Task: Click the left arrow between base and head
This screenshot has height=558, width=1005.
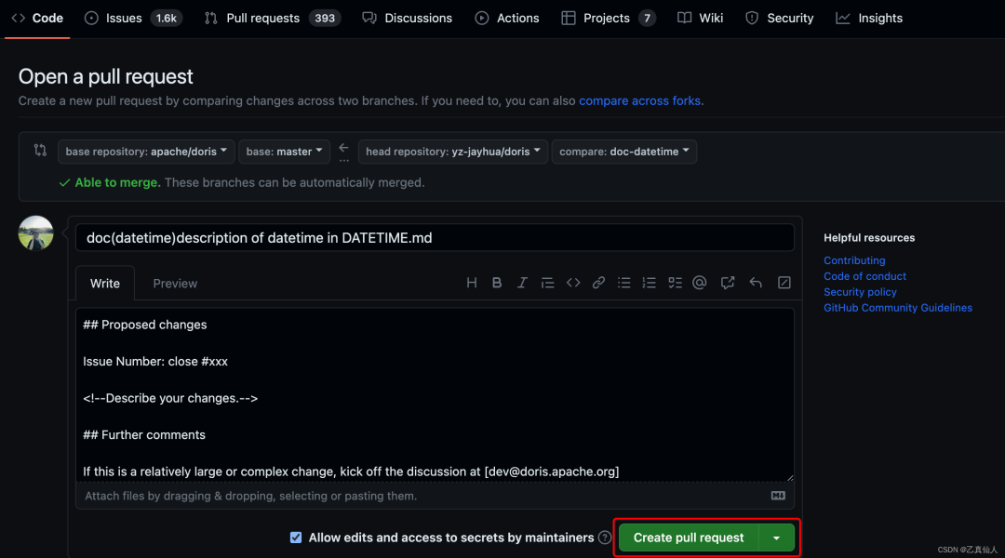Action: click(x=344, y=148)
